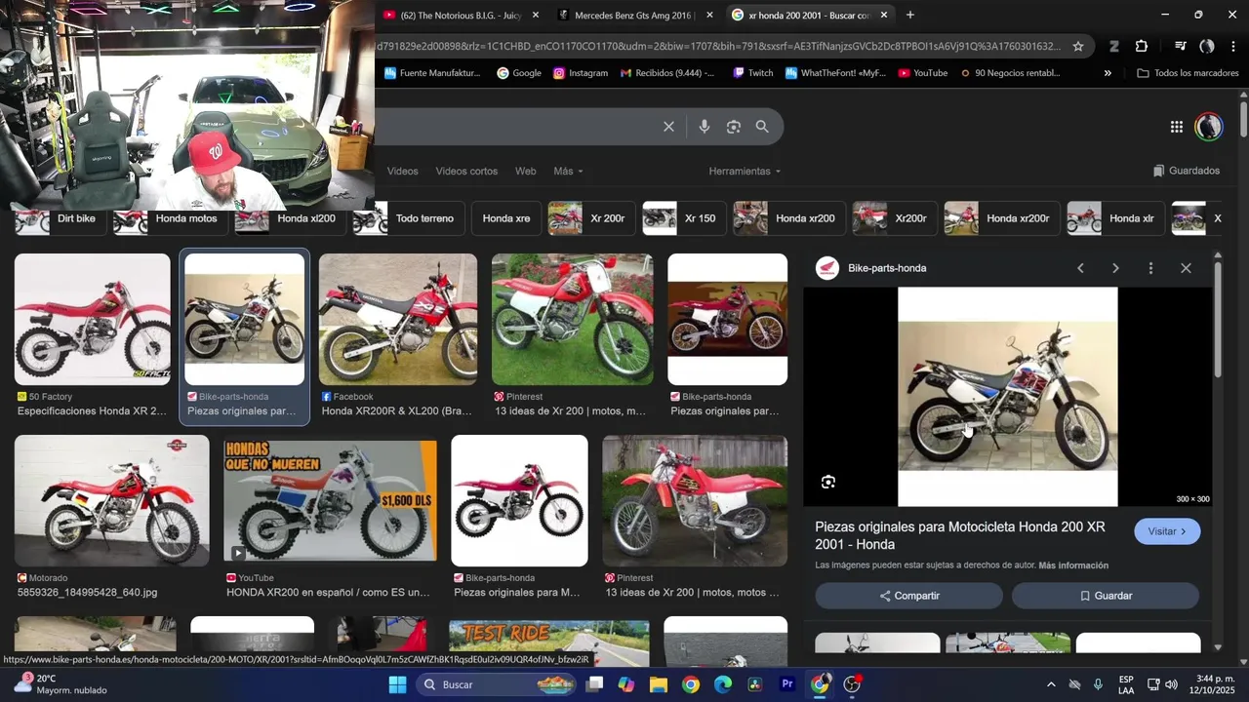Bookmark this page with the star icon
The height and width of the screenshot is (702, 1249).
click(x=1078, y=46)
